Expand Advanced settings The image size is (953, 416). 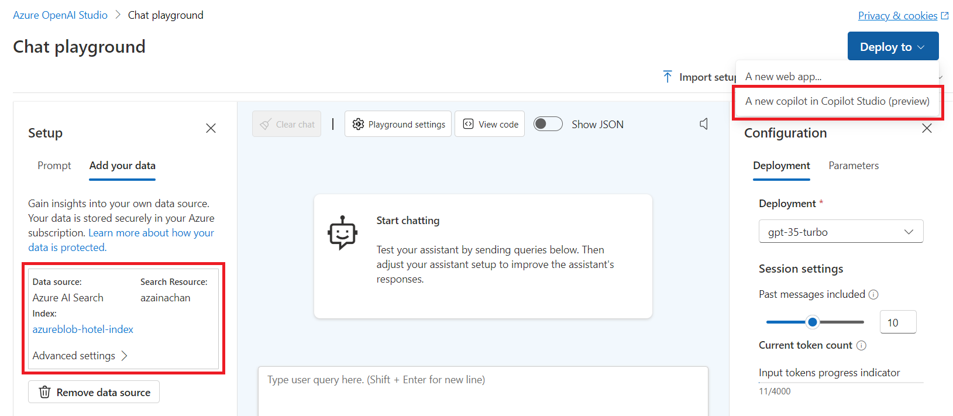coord(80,356)
